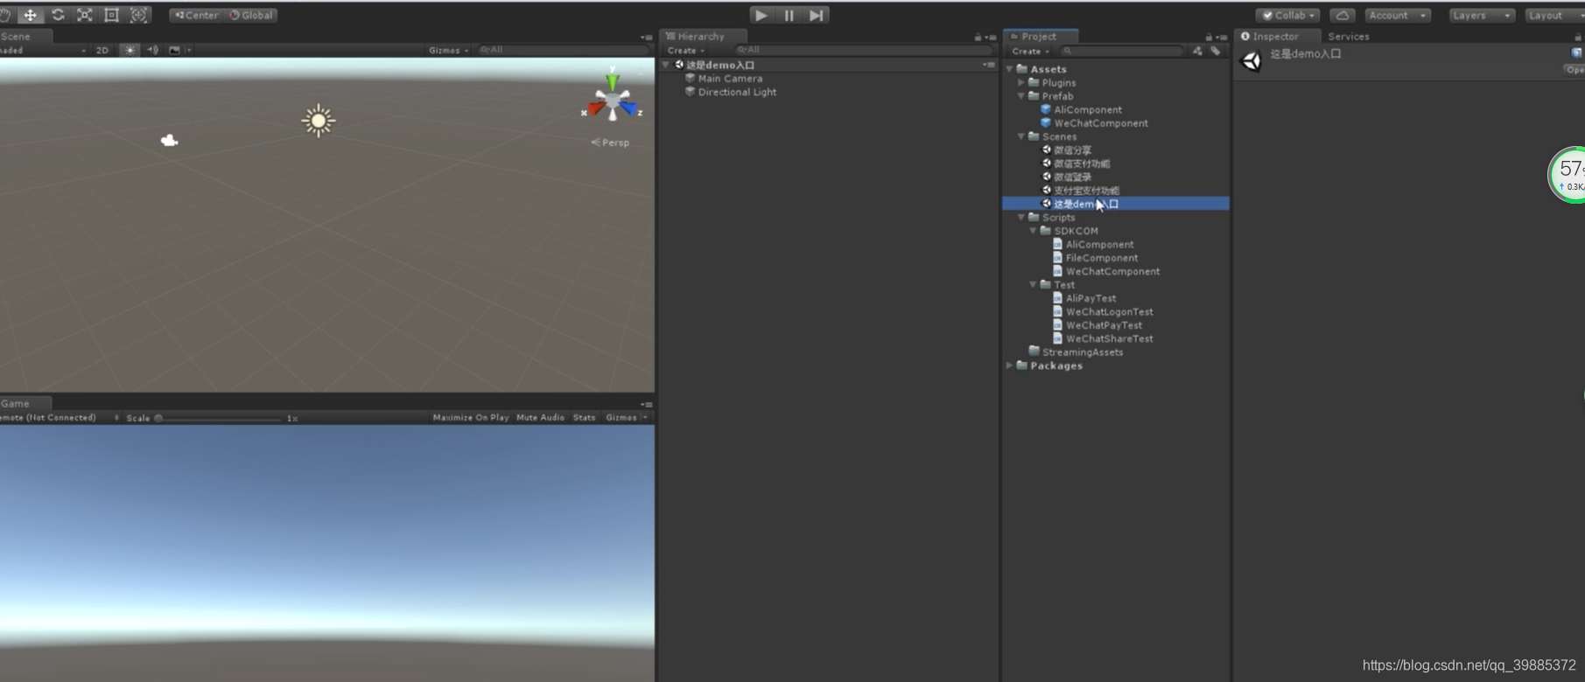The width and height of the screenshot is (1585, 682).
Task: Select the Rect Transform tool
Action: tap(112, 15)
